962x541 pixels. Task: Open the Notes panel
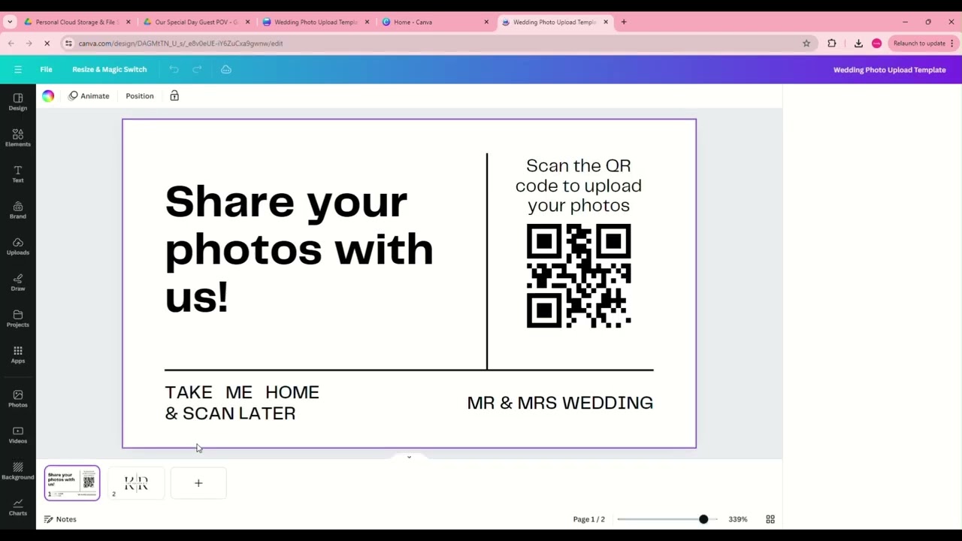tap(60, 519)
